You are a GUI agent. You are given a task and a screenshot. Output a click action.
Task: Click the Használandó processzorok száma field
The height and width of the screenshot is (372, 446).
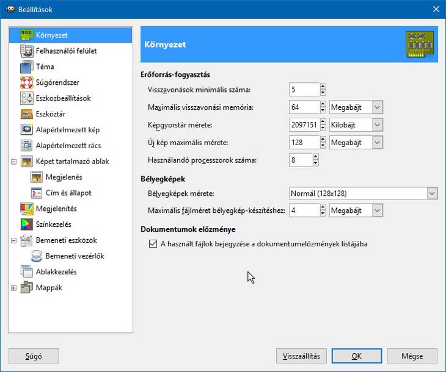300,160
